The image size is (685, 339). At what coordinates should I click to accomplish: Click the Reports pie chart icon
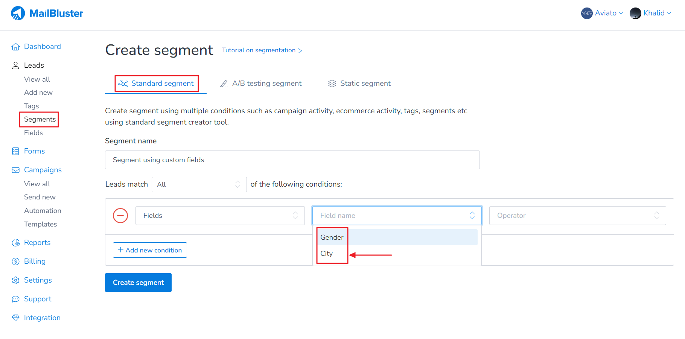pyautogui.click(x=15, y=243)
